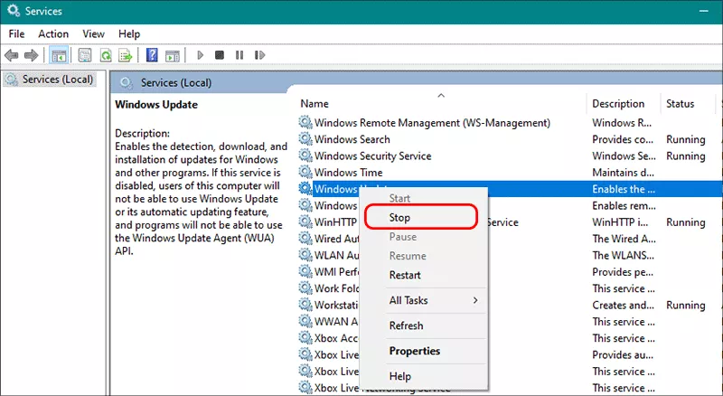
Task: Click the Export List toolbar icon
Action: [126, 55]
